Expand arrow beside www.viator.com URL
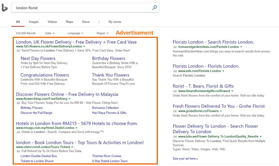 tap(72, 147)
